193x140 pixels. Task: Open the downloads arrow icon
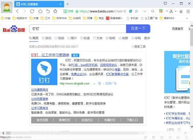(x=181, y=11)
